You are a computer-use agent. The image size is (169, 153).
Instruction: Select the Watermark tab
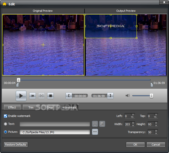[69, 107]
